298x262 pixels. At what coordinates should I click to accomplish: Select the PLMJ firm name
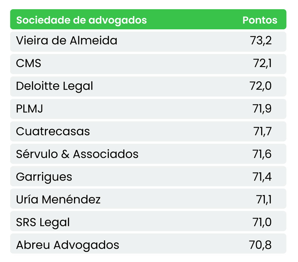30,109
